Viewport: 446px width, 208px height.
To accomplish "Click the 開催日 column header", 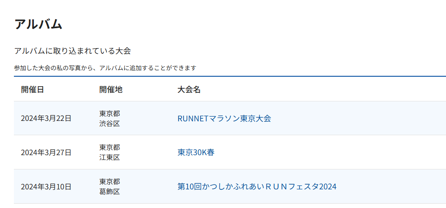I will (x=32, y=90).
